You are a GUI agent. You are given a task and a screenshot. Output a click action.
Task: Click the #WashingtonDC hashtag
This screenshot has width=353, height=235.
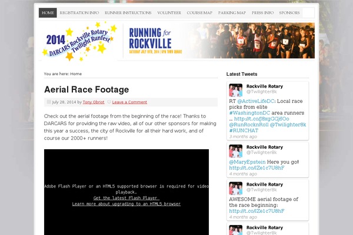[249, 113]
